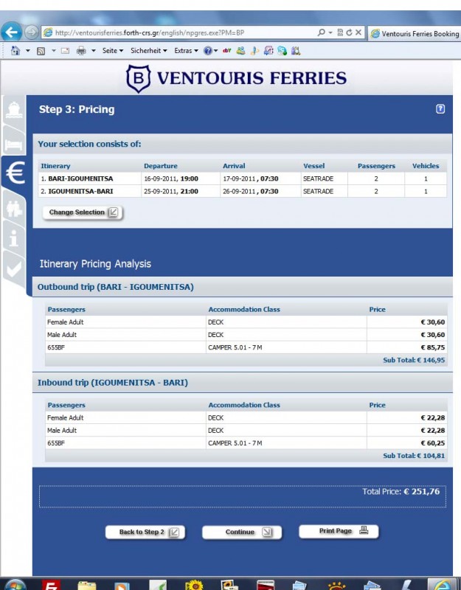461x590 pixels.
Task: Open the bed accommodation step in the sidebar
Action: point(14,142)
